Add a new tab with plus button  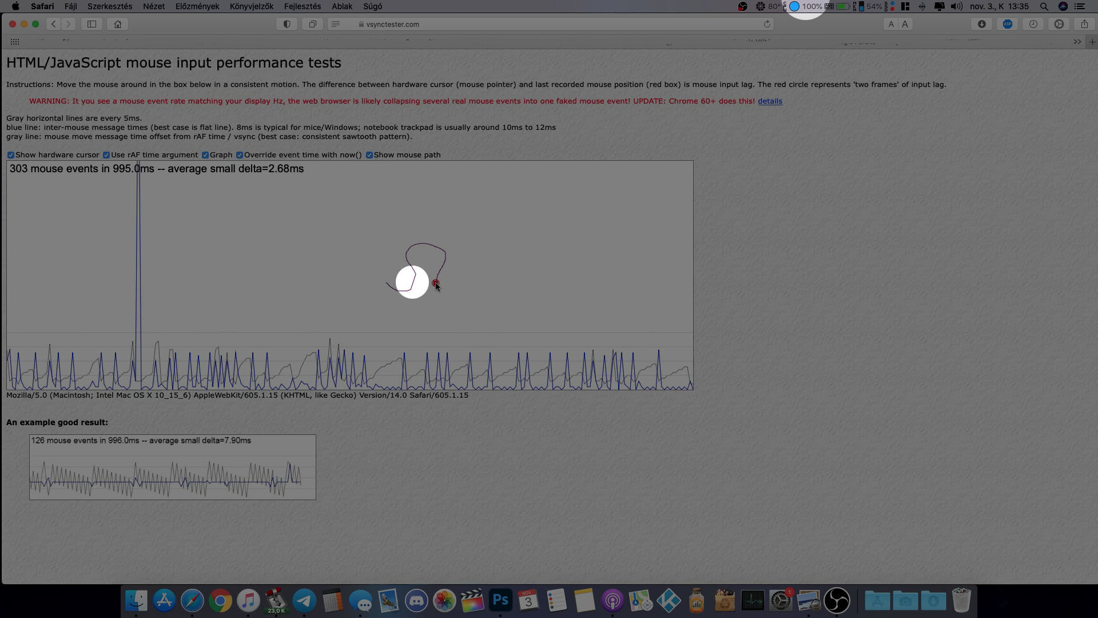pyautogui.click(x=1092, y=42)
